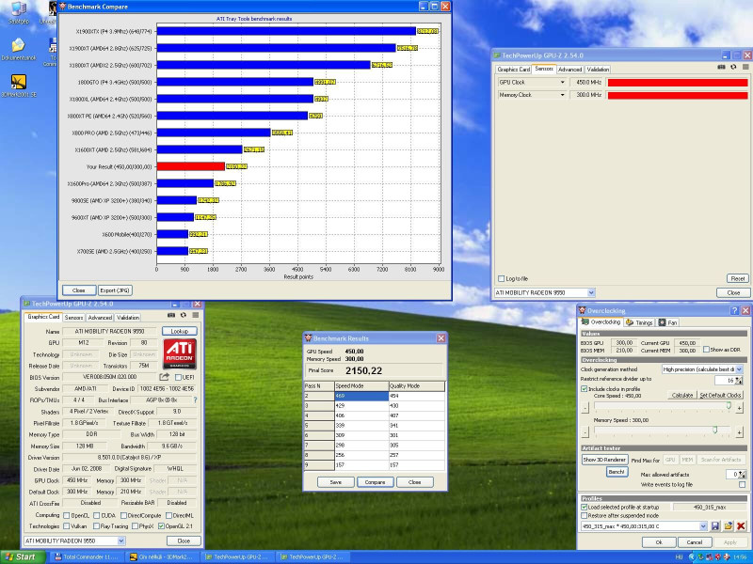Click Memory Speed plus button

pyautogui.click(x=740, y=432)
